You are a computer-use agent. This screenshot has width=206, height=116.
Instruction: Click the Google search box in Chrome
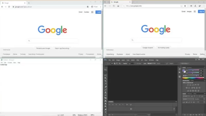(x=53, y=41)
